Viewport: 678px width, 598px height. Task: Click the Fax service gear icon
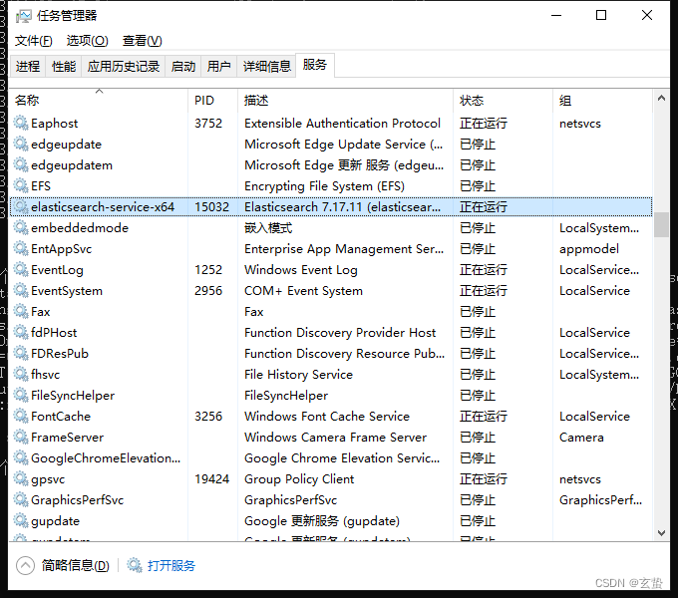(x=21, y=312)
